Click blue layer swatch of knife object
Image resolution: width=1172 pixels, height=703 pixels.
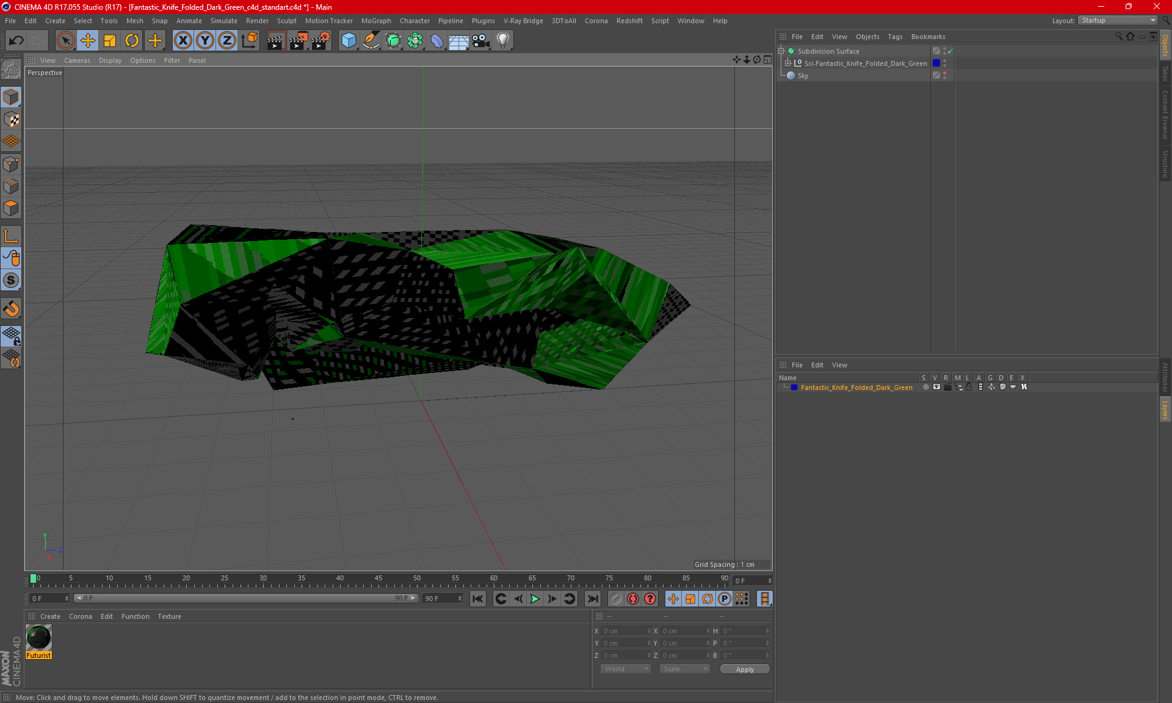pos(936,63)
